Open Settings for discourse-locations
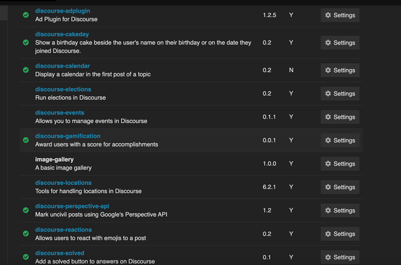 pos(340,187)
